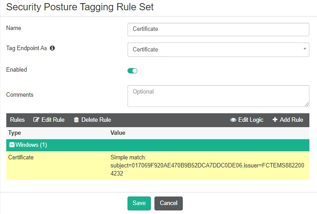This screenshot has width=317, height=214.
Task: Collapse the Windows (1) group minus icon
Action: click(x=12, y=145)
